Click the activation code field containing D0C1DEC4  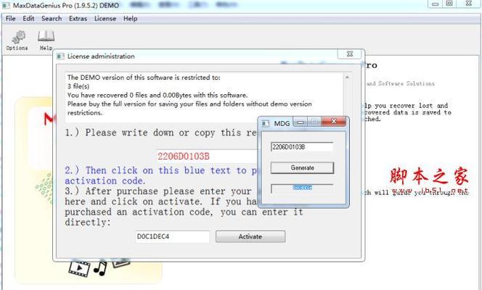(x=173, y=236)
